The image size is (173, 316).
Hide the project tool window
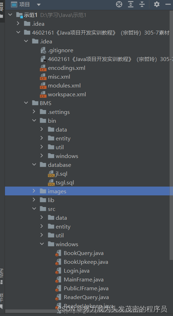[168, 4]
